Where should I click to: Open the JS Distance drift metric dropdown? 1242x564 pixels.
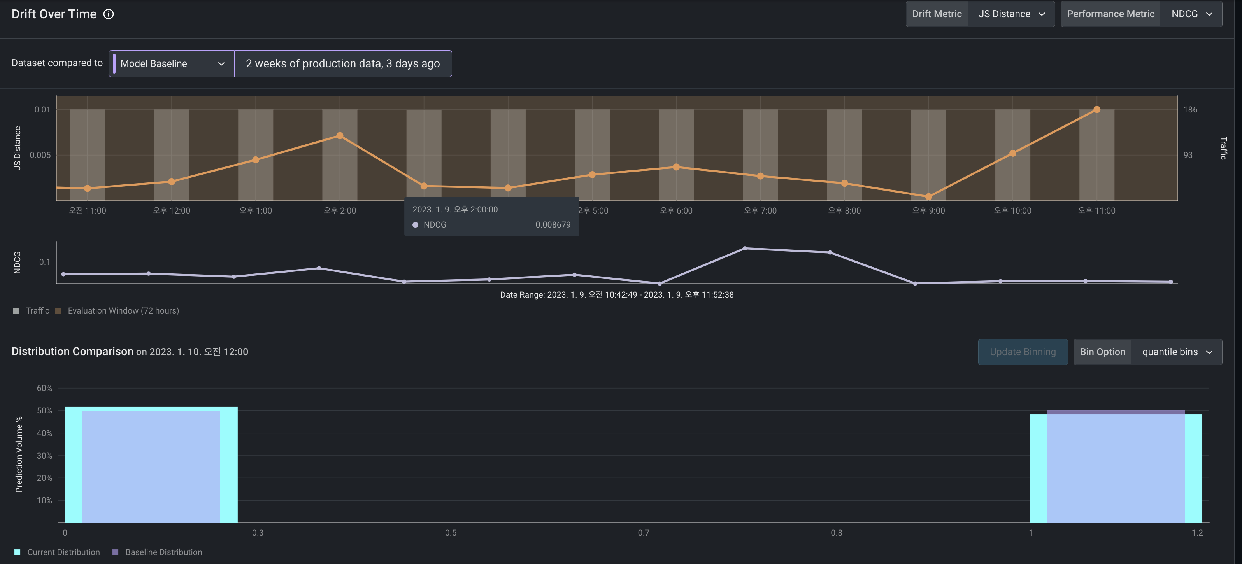pyautogui.click(x=1011, y=14)
